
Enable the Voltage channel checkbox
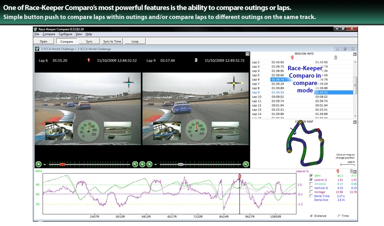(311, 192)
